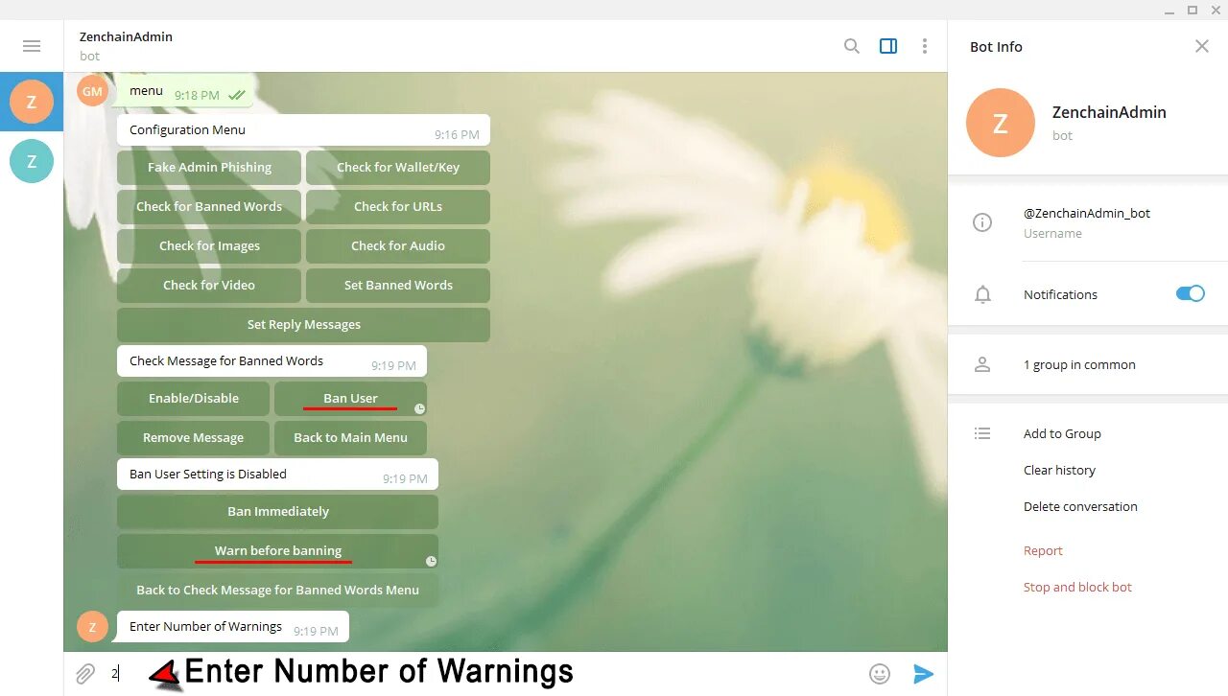
Task: Select the sent menu message bubble
Action: (185, 91)
